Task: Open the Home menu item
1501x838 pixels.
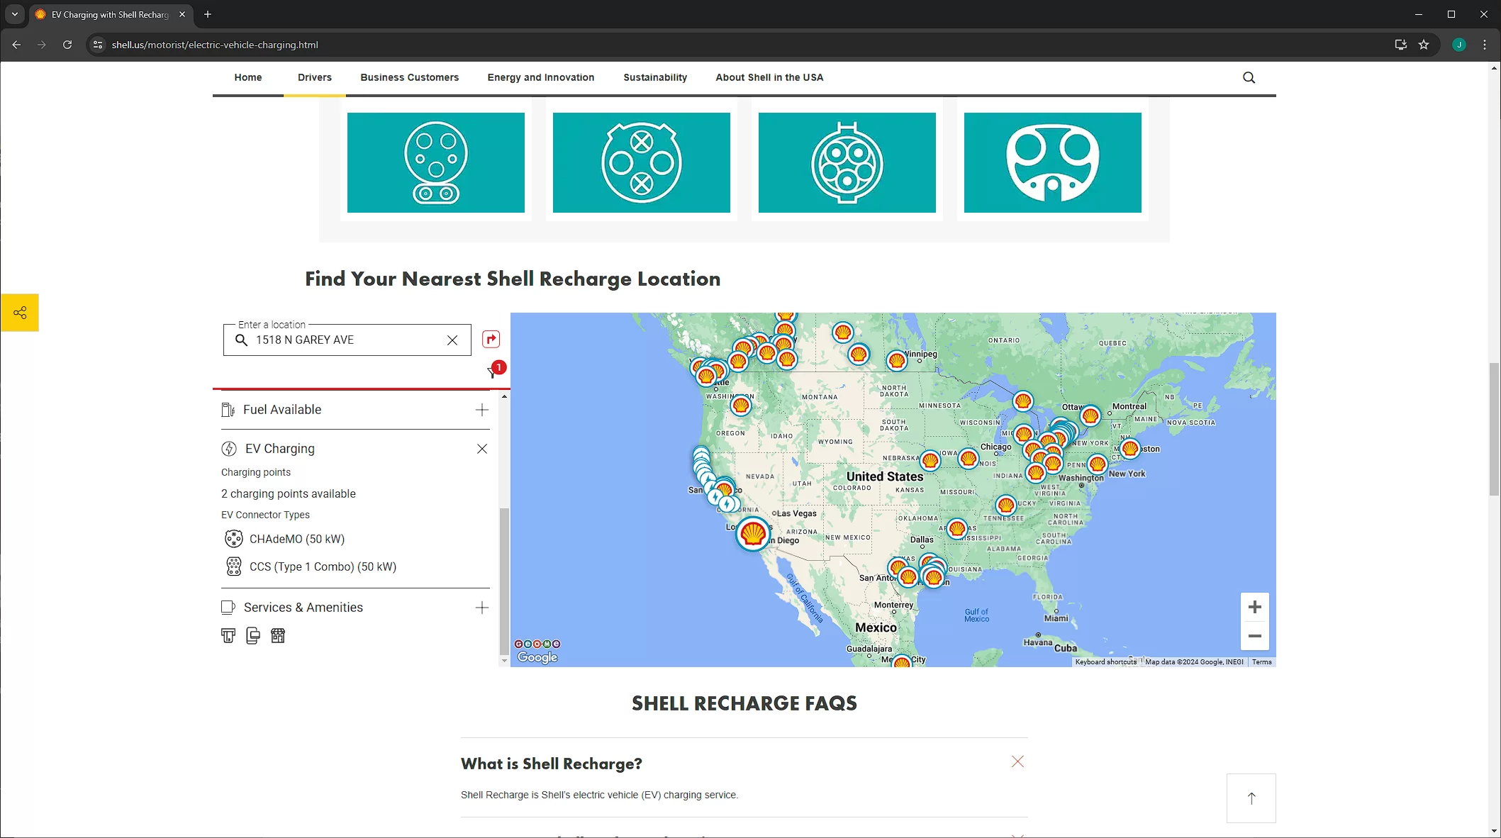Action: pos(248,77)
